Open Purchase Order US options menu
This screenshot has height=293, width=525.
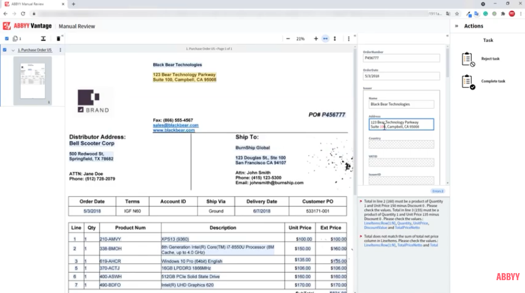click(60, 50)
